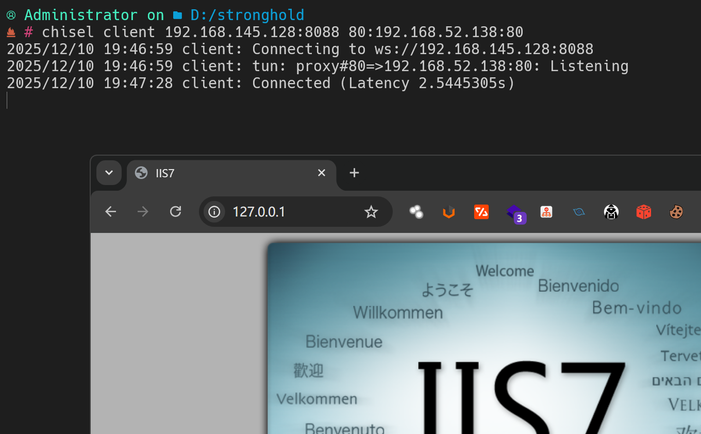Click the Chinese '歡迎' welcome text
The height and width of the screenshot is (434, 701).
[308, 370]
